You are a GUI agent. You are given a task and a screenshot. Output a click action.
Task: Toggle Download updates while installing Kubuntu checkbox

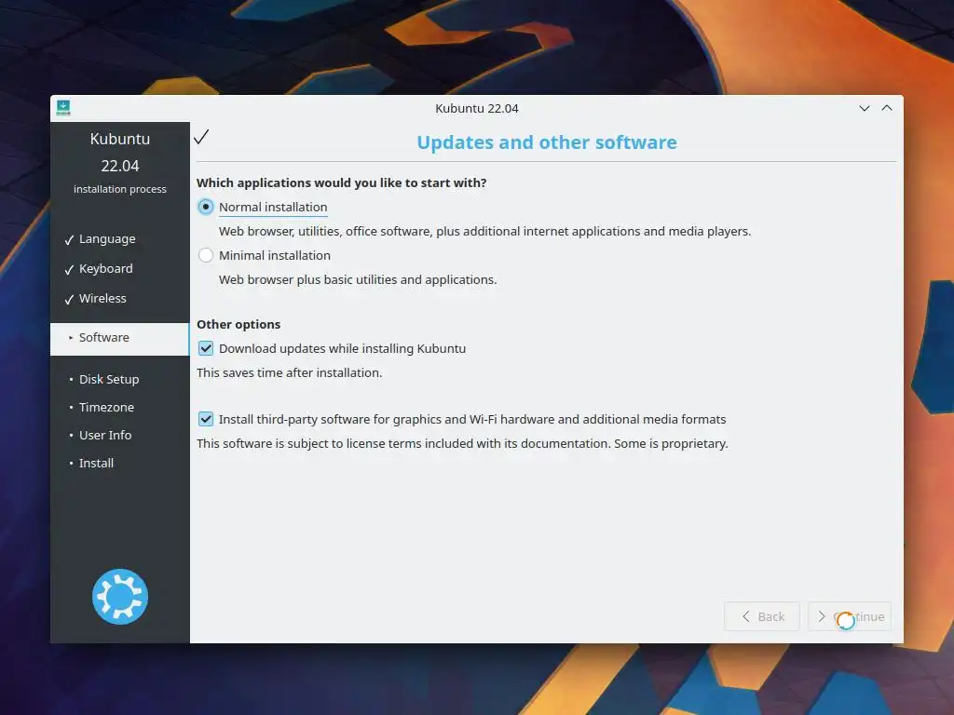(x=206, y=348)
